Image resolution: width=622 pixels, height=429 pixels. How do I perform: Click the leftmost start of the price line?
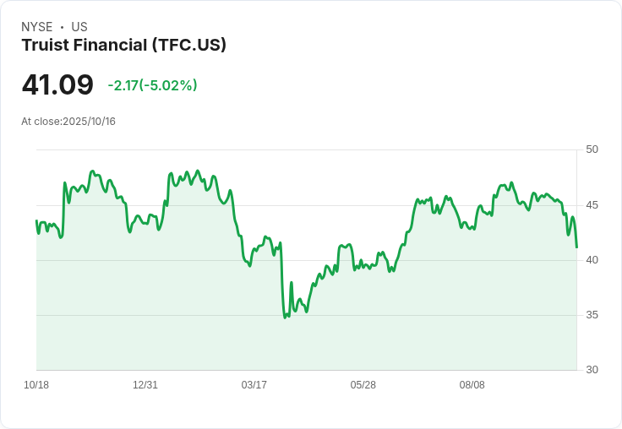pos(36,220)
